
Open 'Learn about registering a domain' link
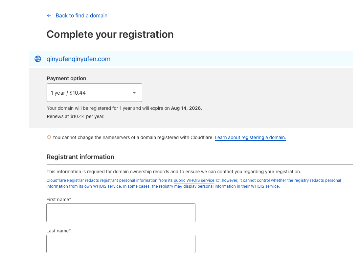tap(250, 137)
